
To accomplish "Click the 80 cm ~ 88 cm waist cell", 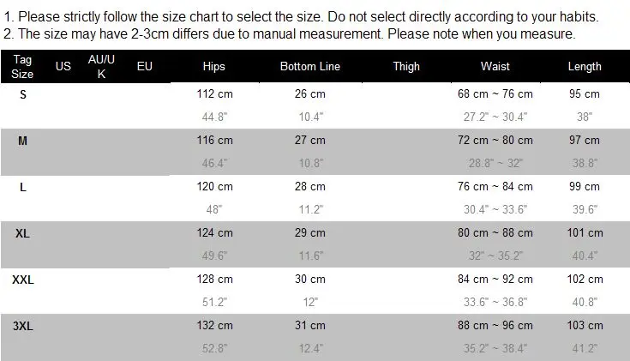I will point(495,233).
